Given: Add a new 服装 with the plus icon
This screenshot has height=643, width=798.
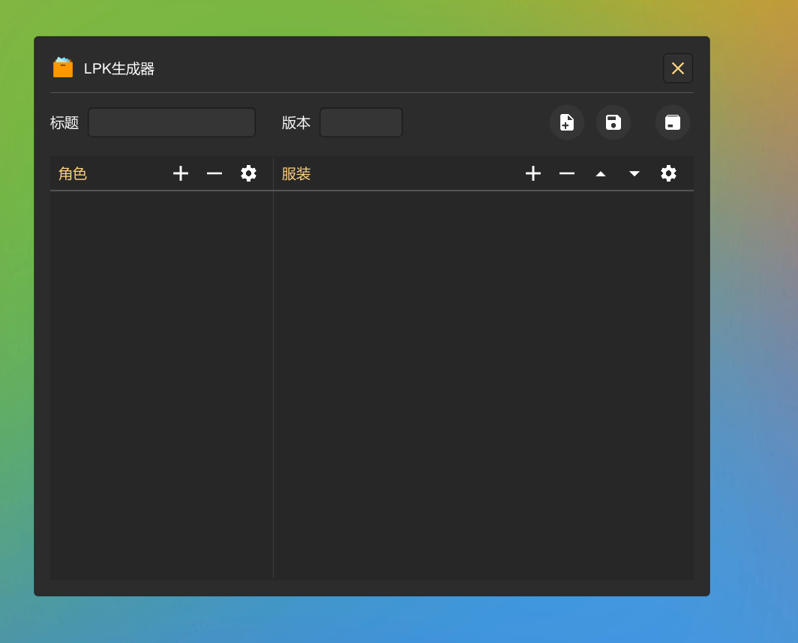Looking at the screenshot, I should pos(533,173).
